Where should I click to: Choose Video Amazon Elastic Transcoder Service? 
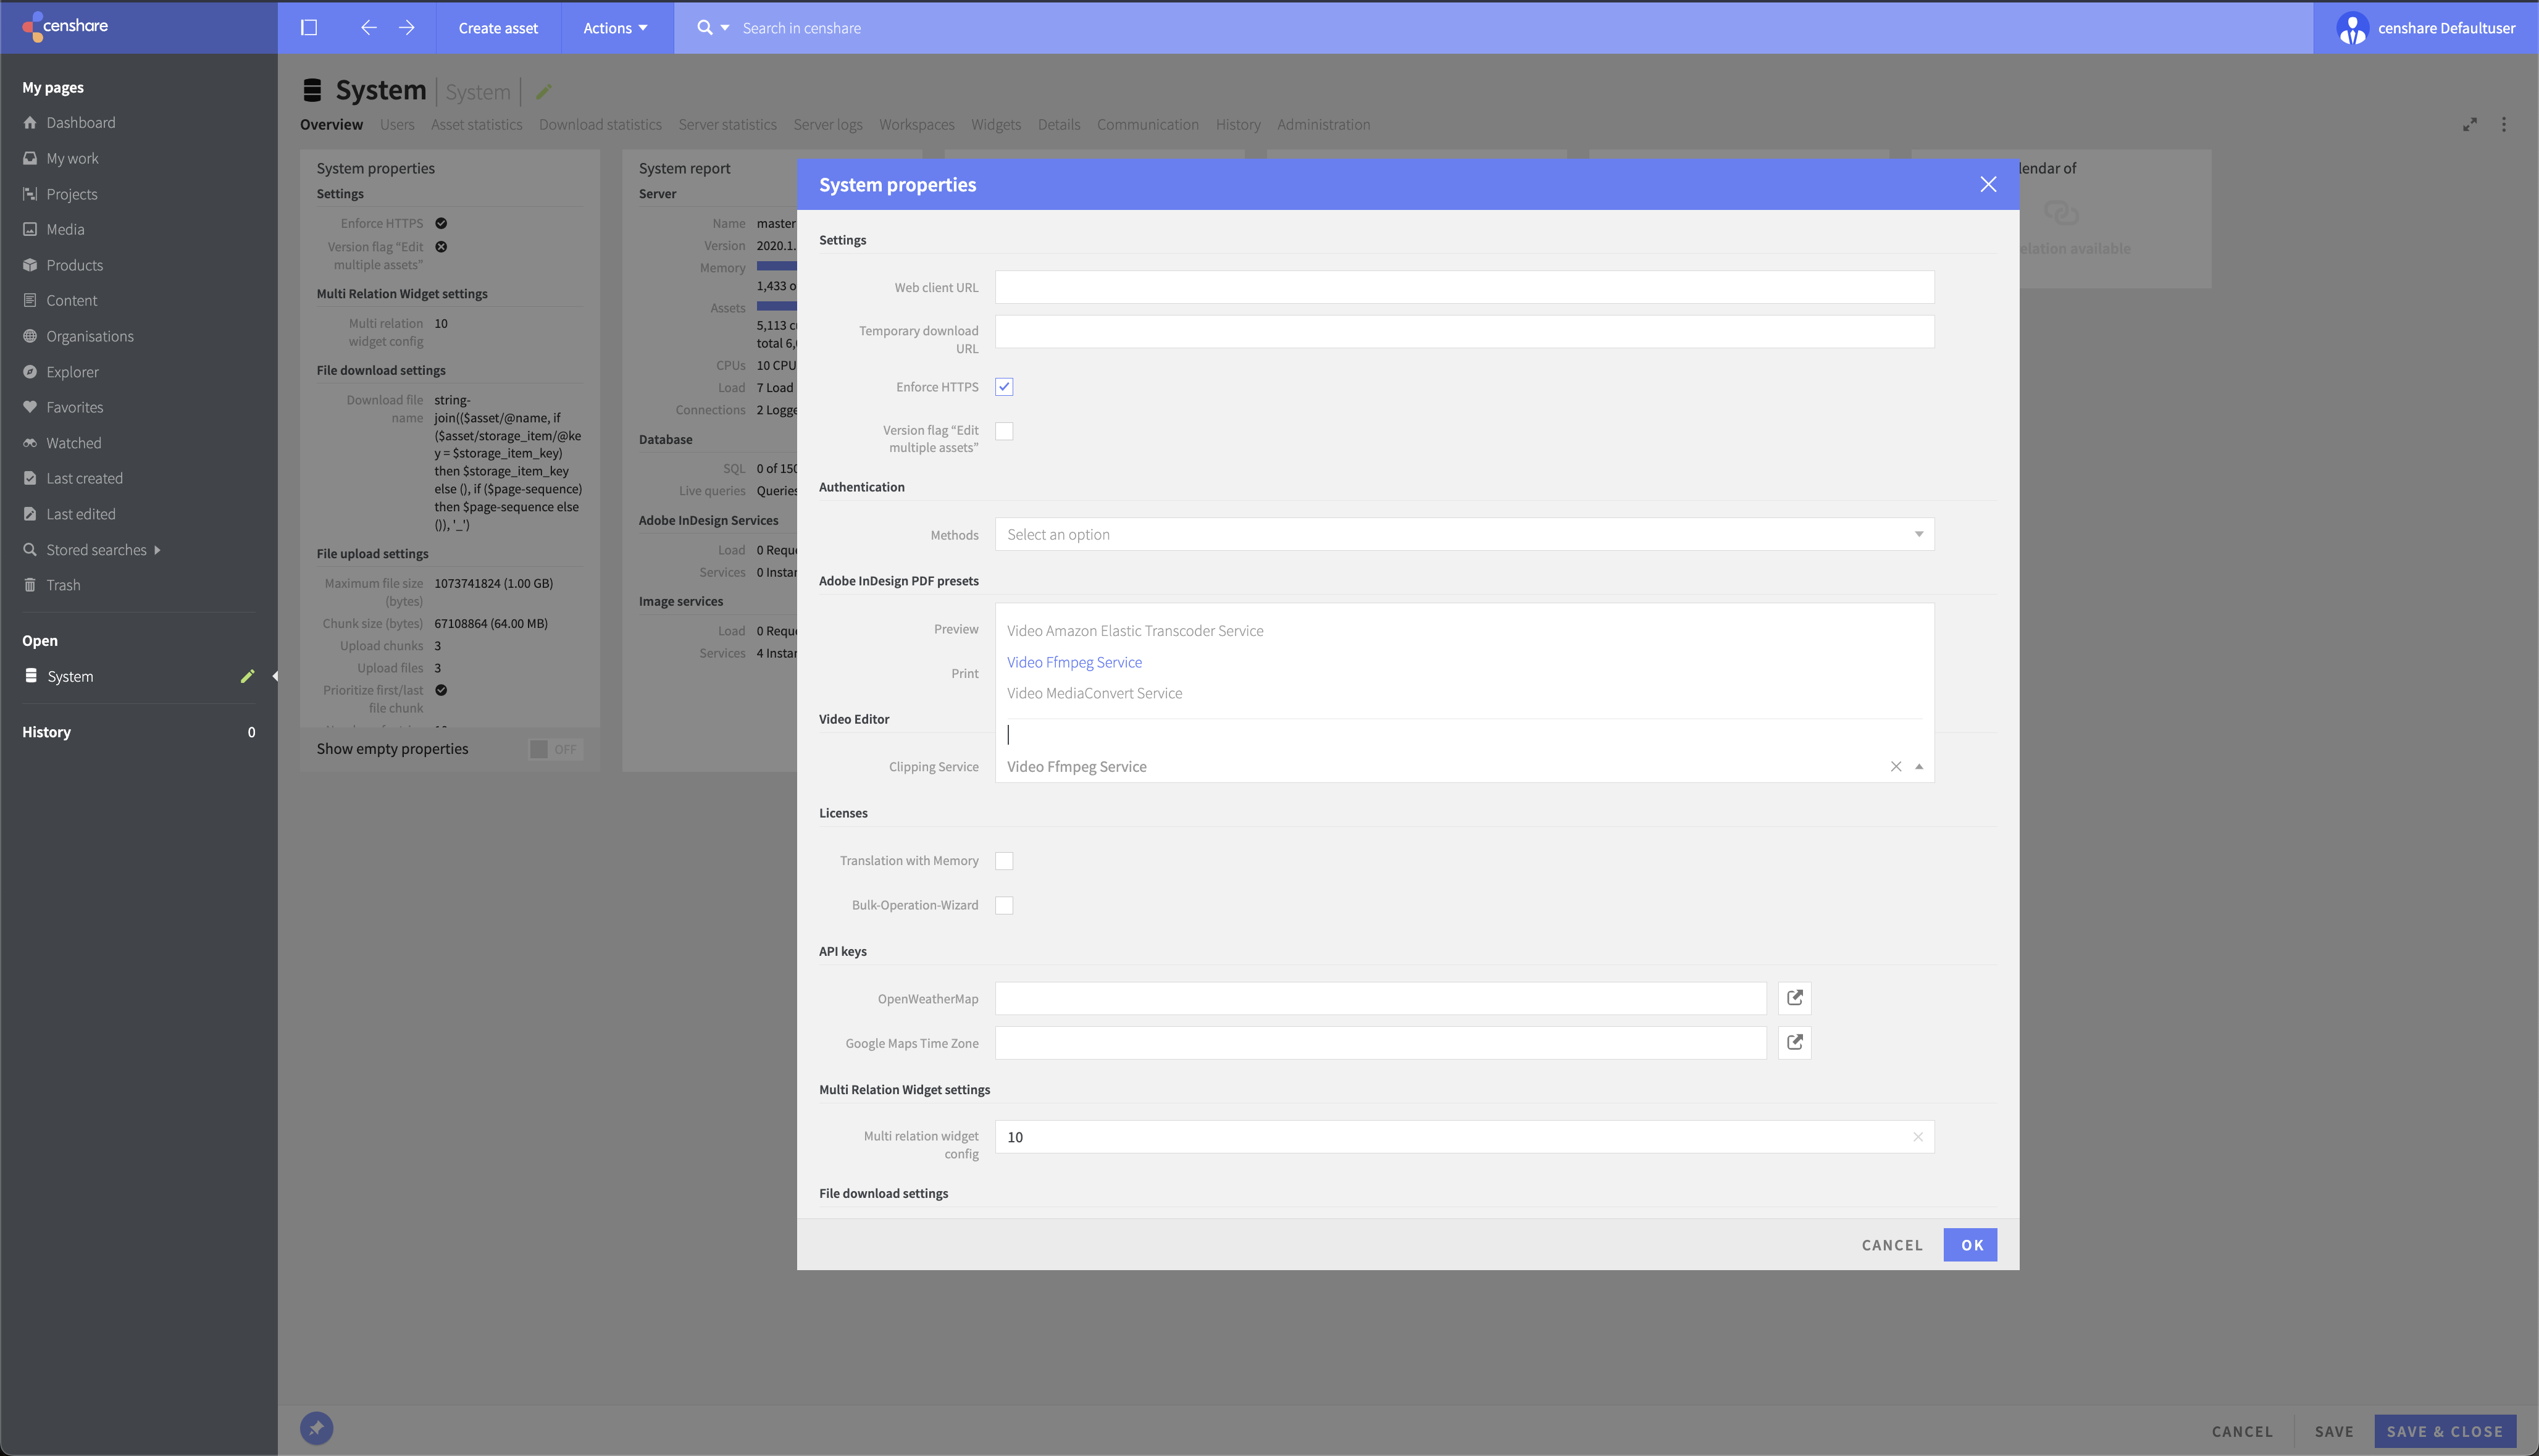click(1134, 631)
